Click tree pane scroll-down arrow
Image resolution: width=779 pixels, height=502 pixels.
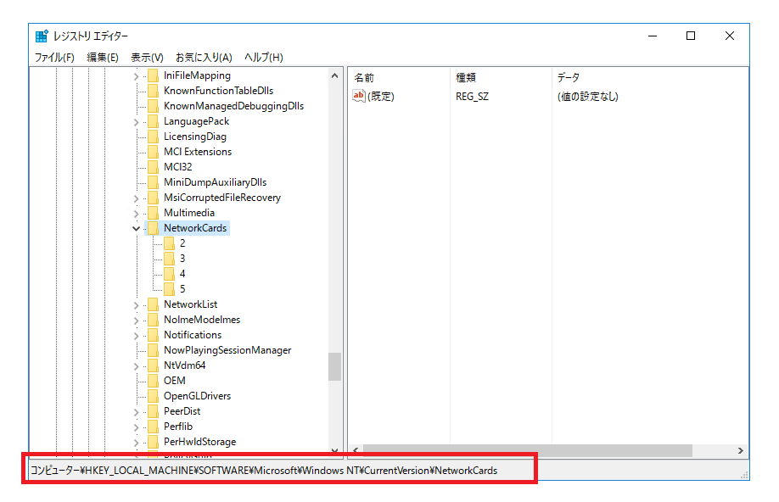pos(335,449)
